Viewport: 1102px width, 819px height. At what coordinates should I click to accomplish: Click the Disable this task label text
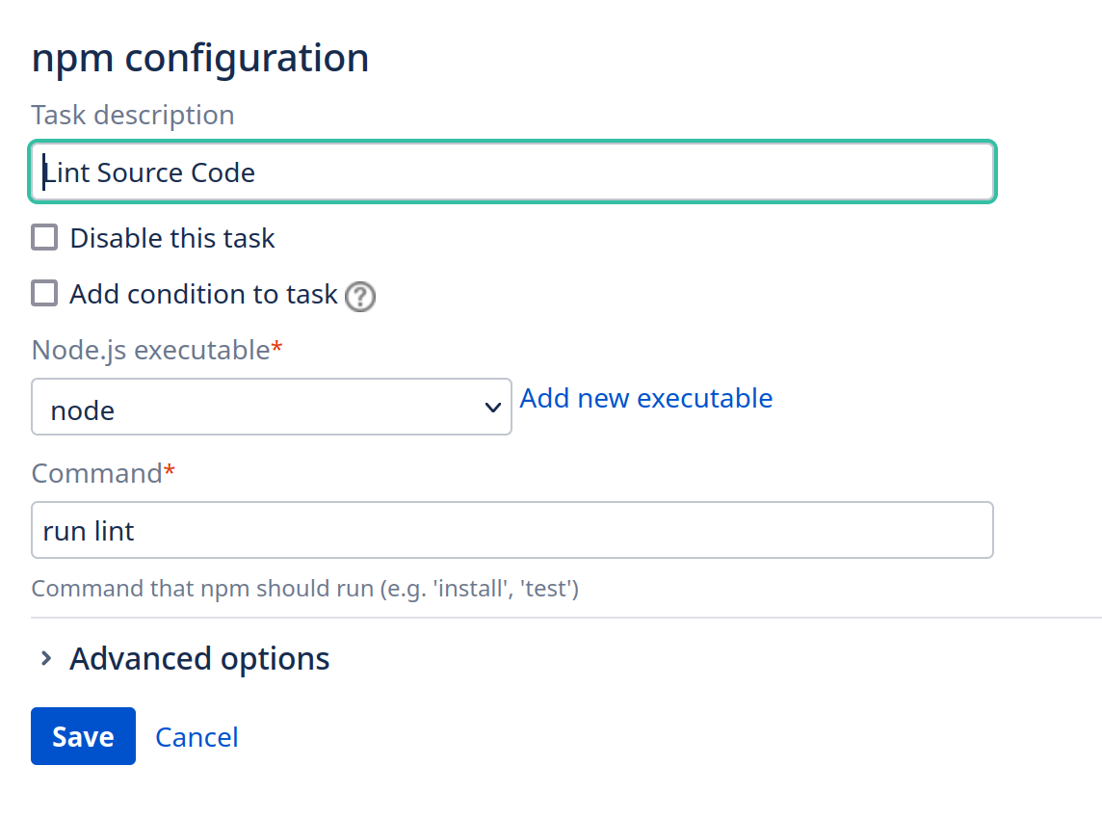click(x=172, y=238)
